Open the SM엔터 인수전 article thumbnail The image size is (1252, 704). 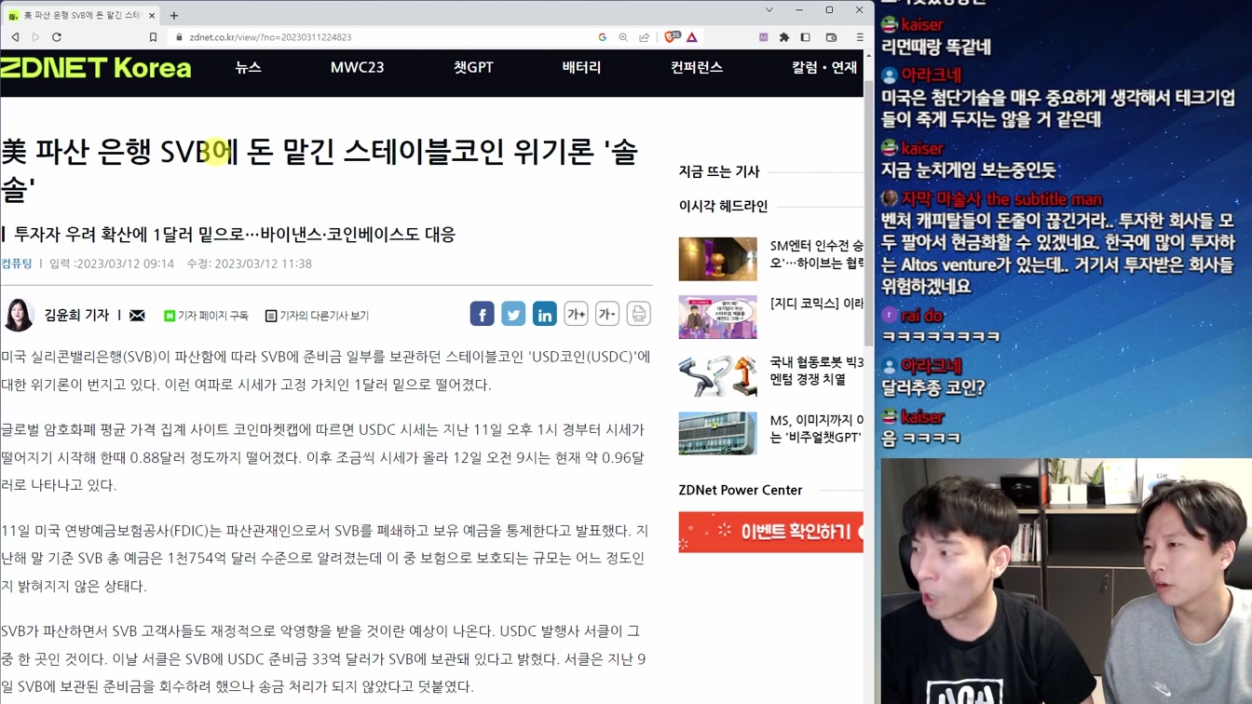(717, 259)
